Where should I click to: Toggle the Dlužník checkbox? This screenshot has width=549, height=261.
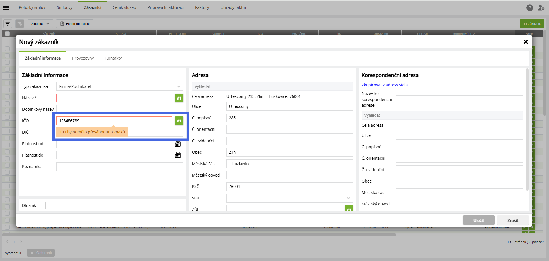click(42, 205)
